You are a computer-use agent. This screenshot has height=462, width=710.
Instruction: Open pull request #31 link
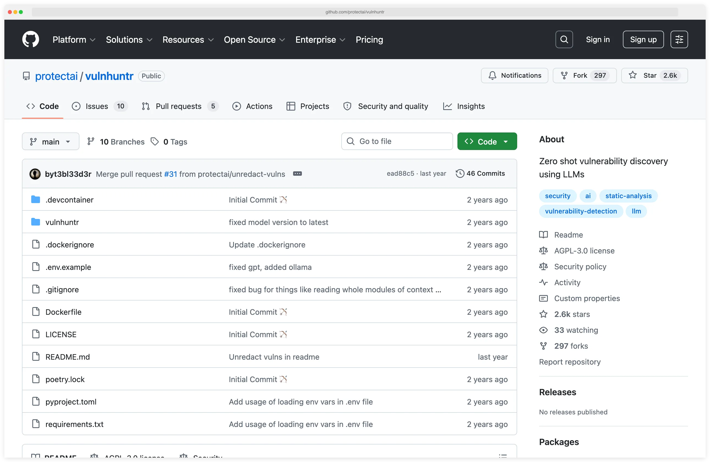(x=170, y=174)
